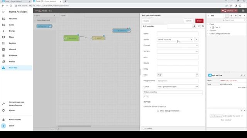Expand the Flows tree section

click(208, 24)
